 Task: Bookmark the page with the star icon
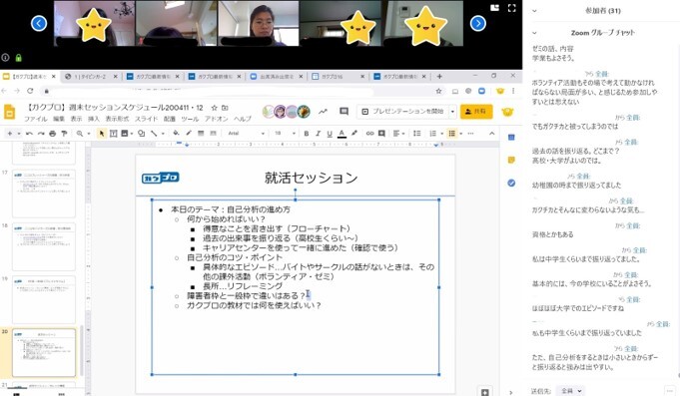(438, 91)
